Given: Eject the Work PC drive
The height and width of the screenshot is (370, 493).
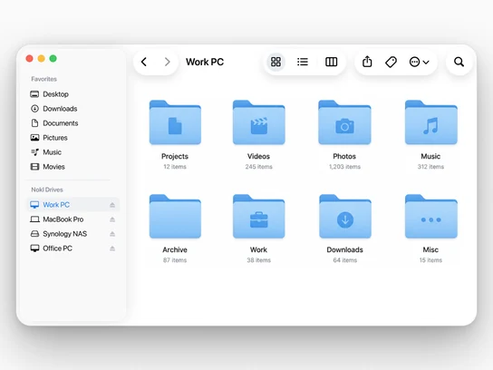Looking at the screenshot, I should click(112, 205).
